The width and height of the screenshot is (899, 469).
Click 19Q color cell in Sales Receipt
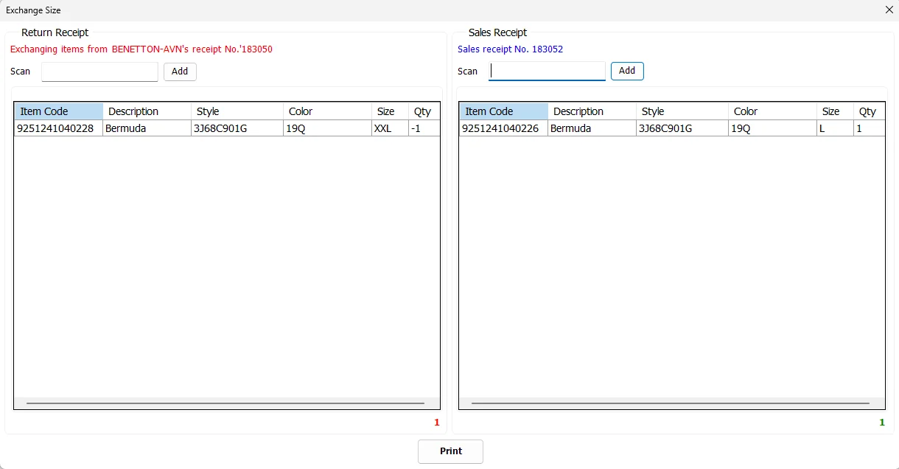click(x=772, y=128)
